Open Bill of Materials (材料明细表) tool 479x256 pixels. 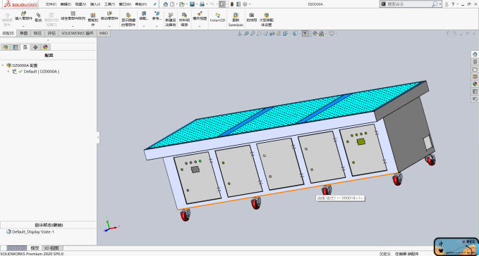tap(184, 20)
